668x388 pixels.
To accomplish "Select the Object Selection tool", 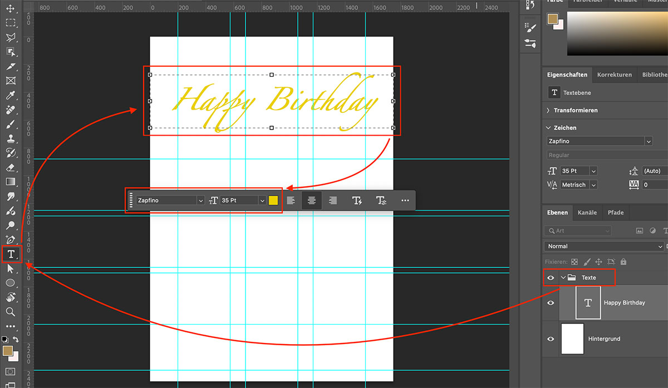I will tap(10, 52).
